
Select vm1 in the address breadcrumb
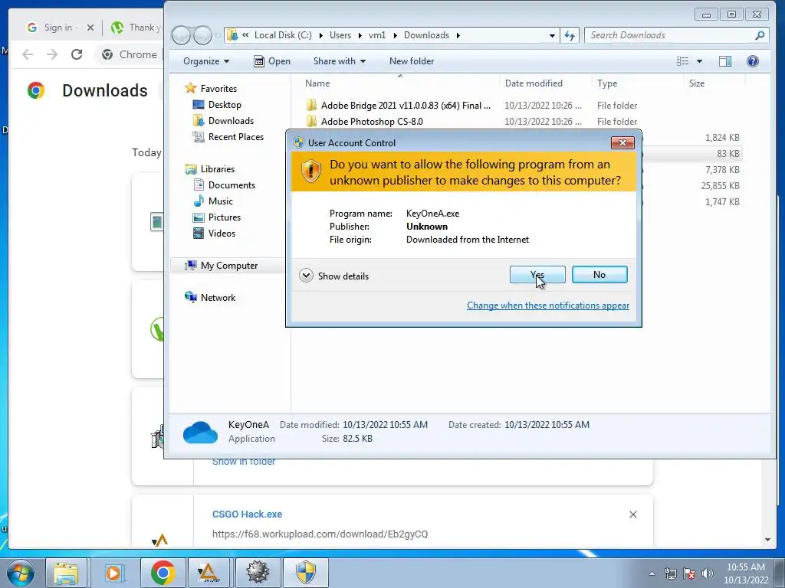point(377,35)
